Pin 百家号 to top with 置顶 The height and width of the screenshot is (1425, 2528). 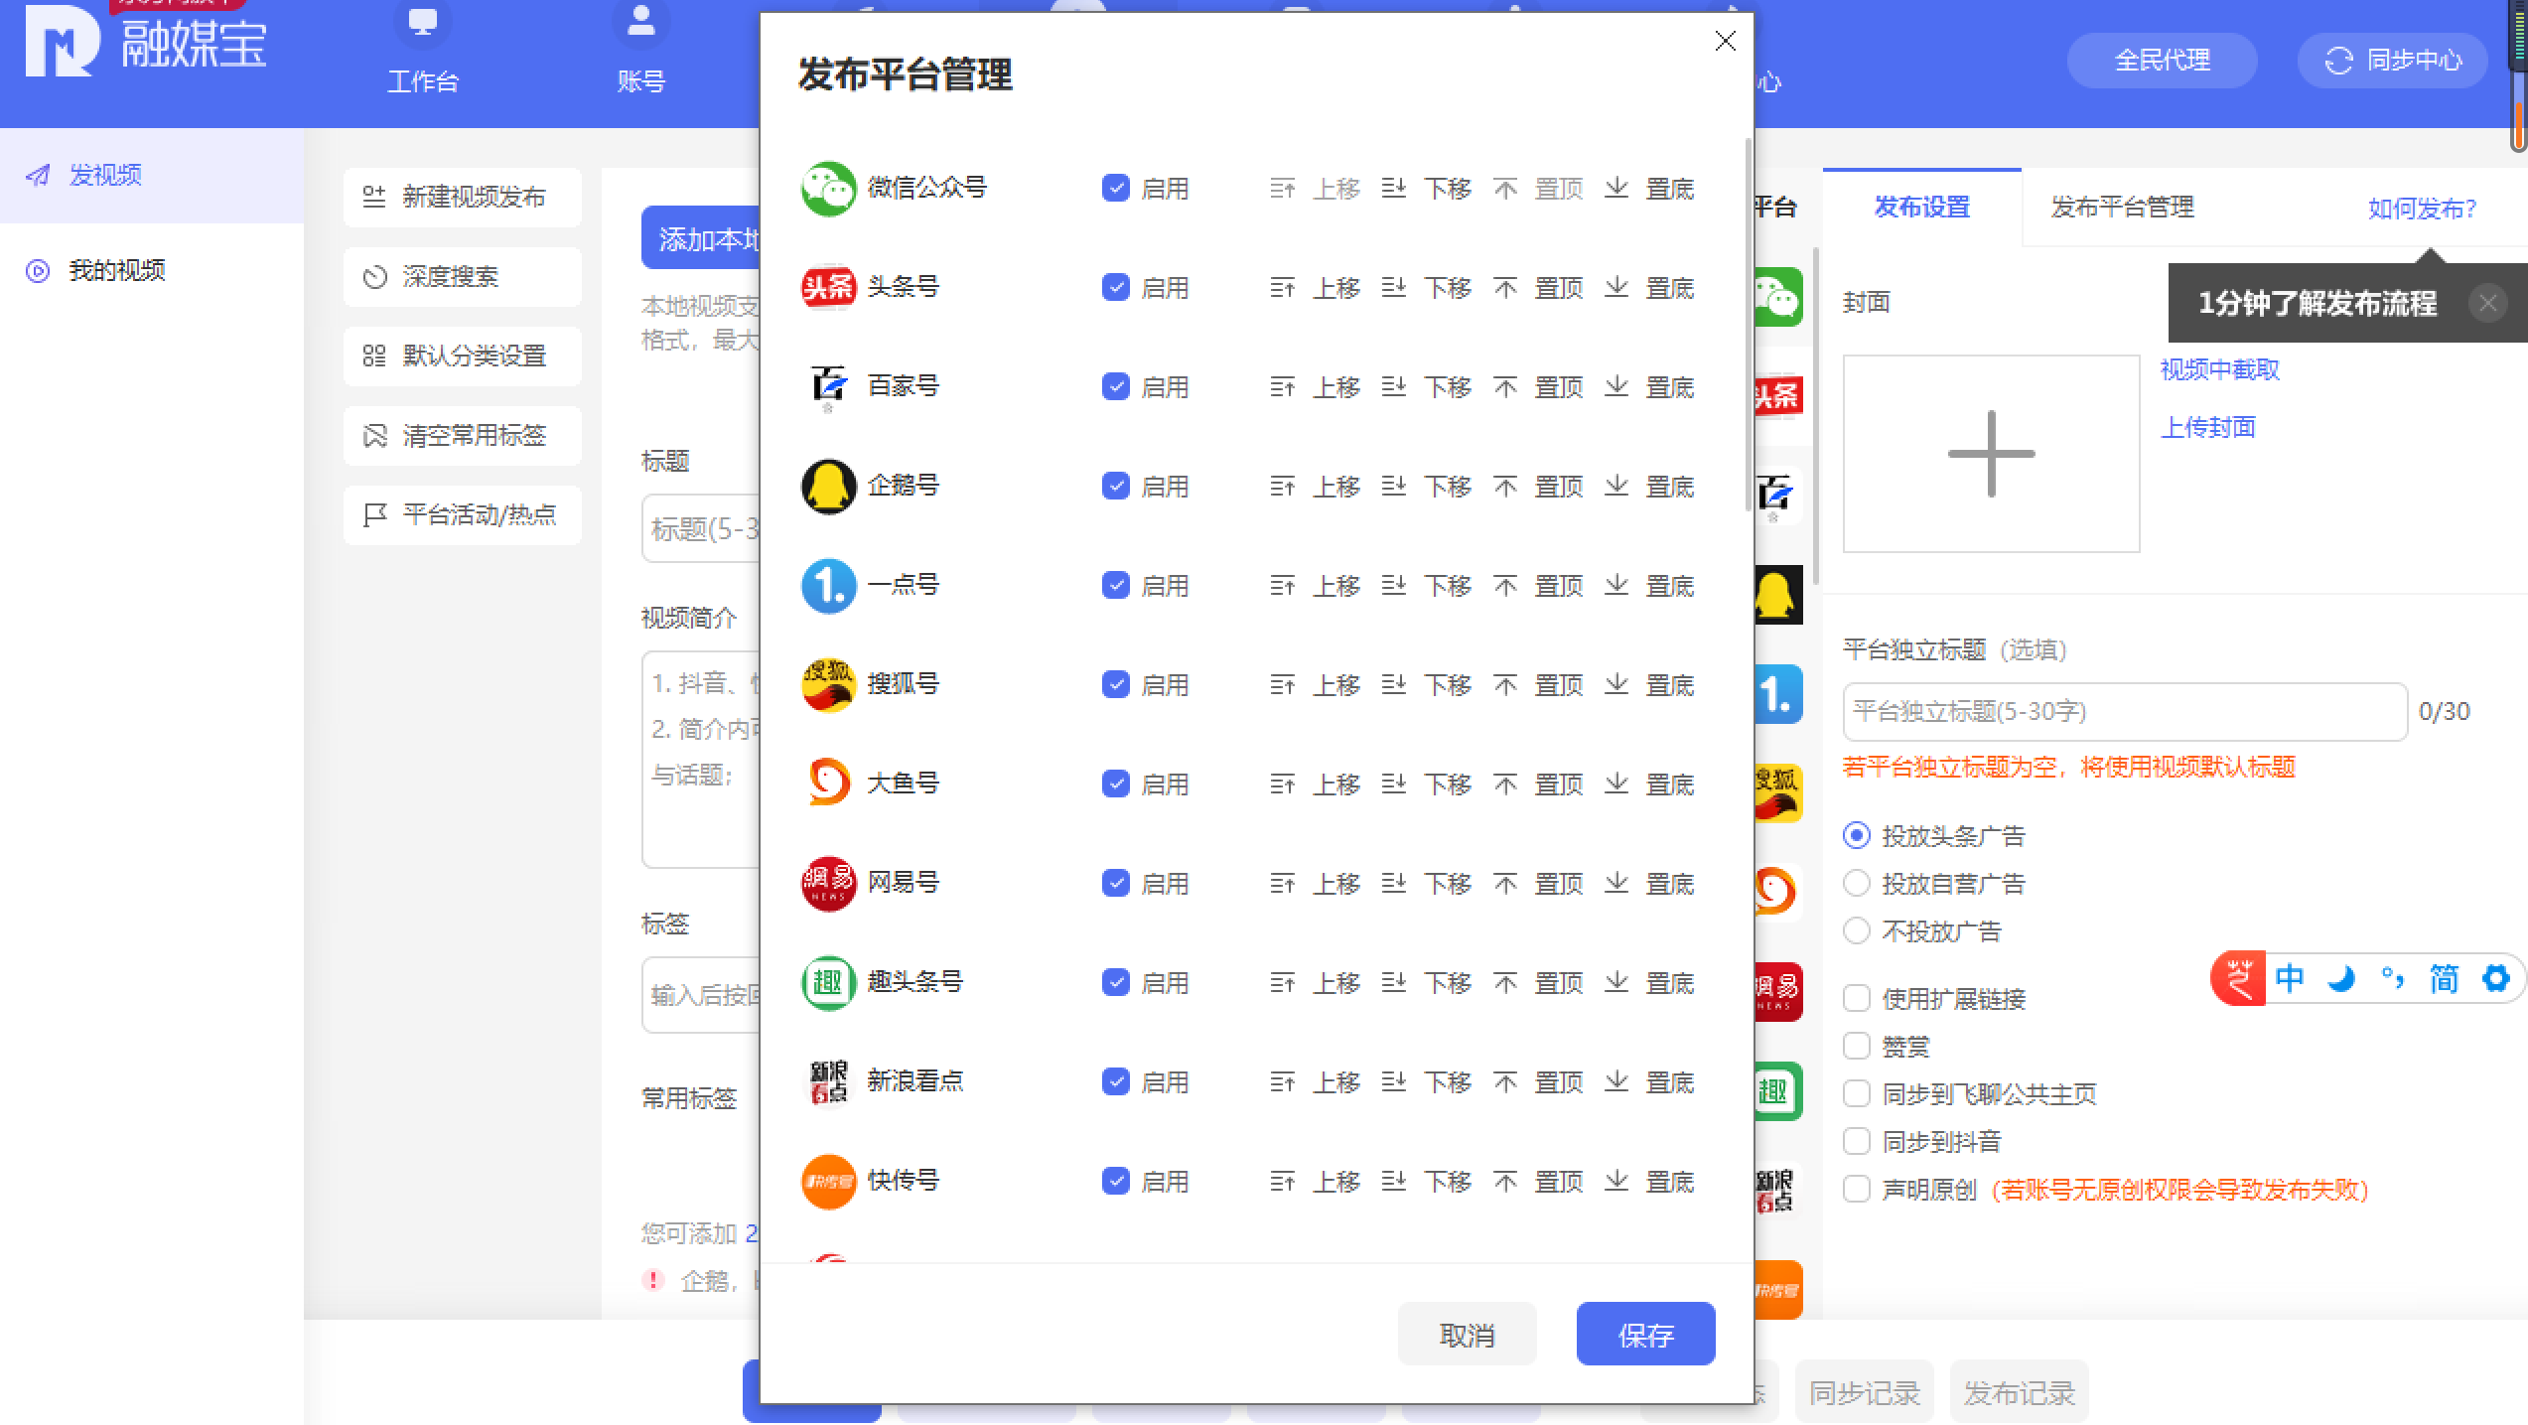1538,387
